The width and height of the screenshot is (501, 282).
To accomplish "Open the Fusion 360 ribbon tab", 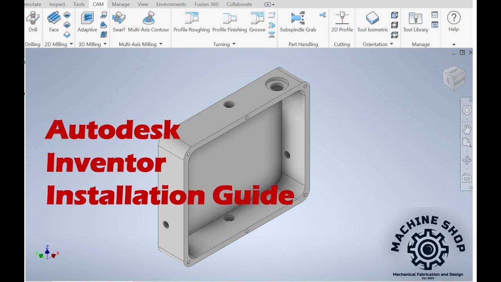I will pyautogui.click(x=206, y=4).
